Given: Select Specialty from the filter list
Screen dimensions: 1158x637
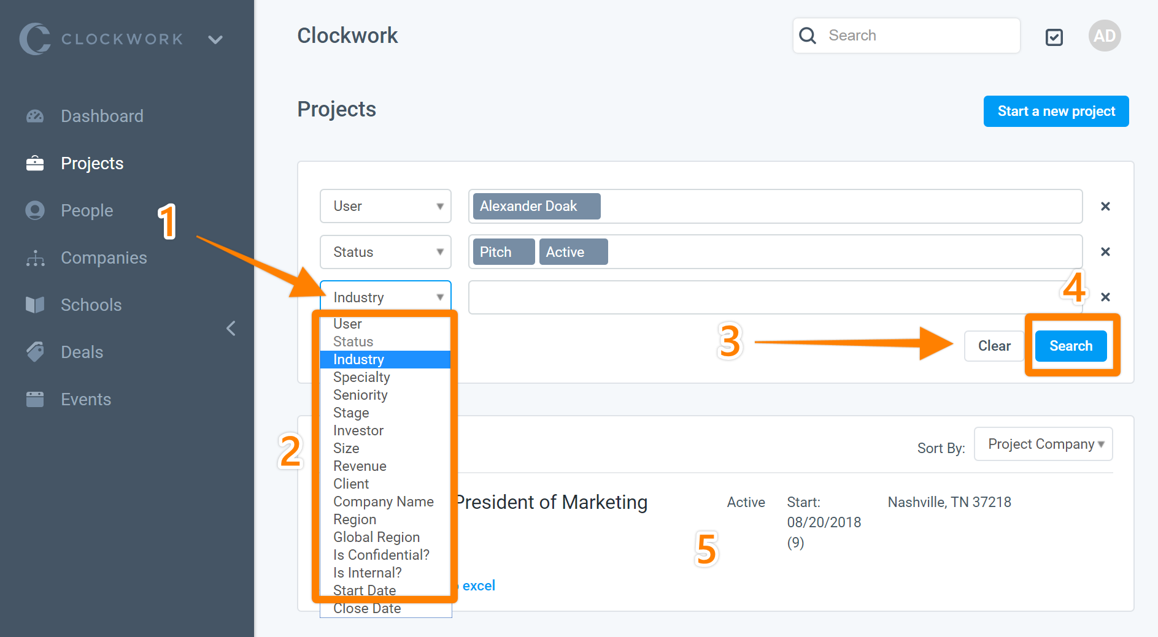Looking at the screenshot, I should (361, 377).
